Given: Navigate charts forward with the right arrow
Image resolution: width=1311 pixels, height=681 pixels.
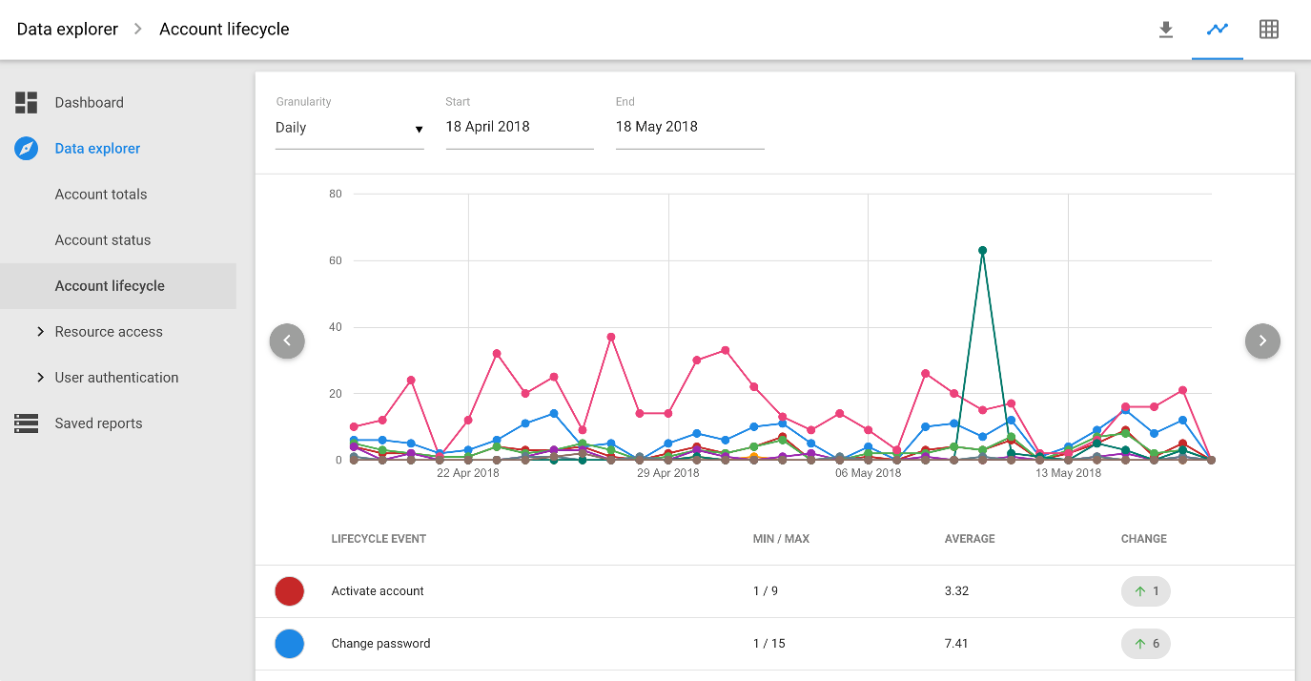Looking at the screenshot, I should click(x=1262, y=340).
